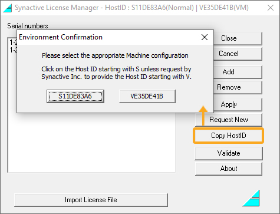Click the Apply button
280x214 pixels.
coord(238,104)
